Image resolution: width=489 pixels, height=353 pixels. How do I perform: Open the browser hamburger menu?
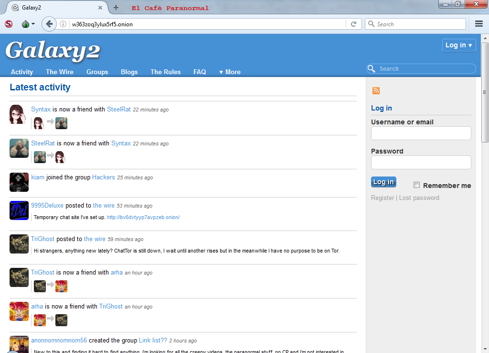pyautogui.click(x=479, y=24)
